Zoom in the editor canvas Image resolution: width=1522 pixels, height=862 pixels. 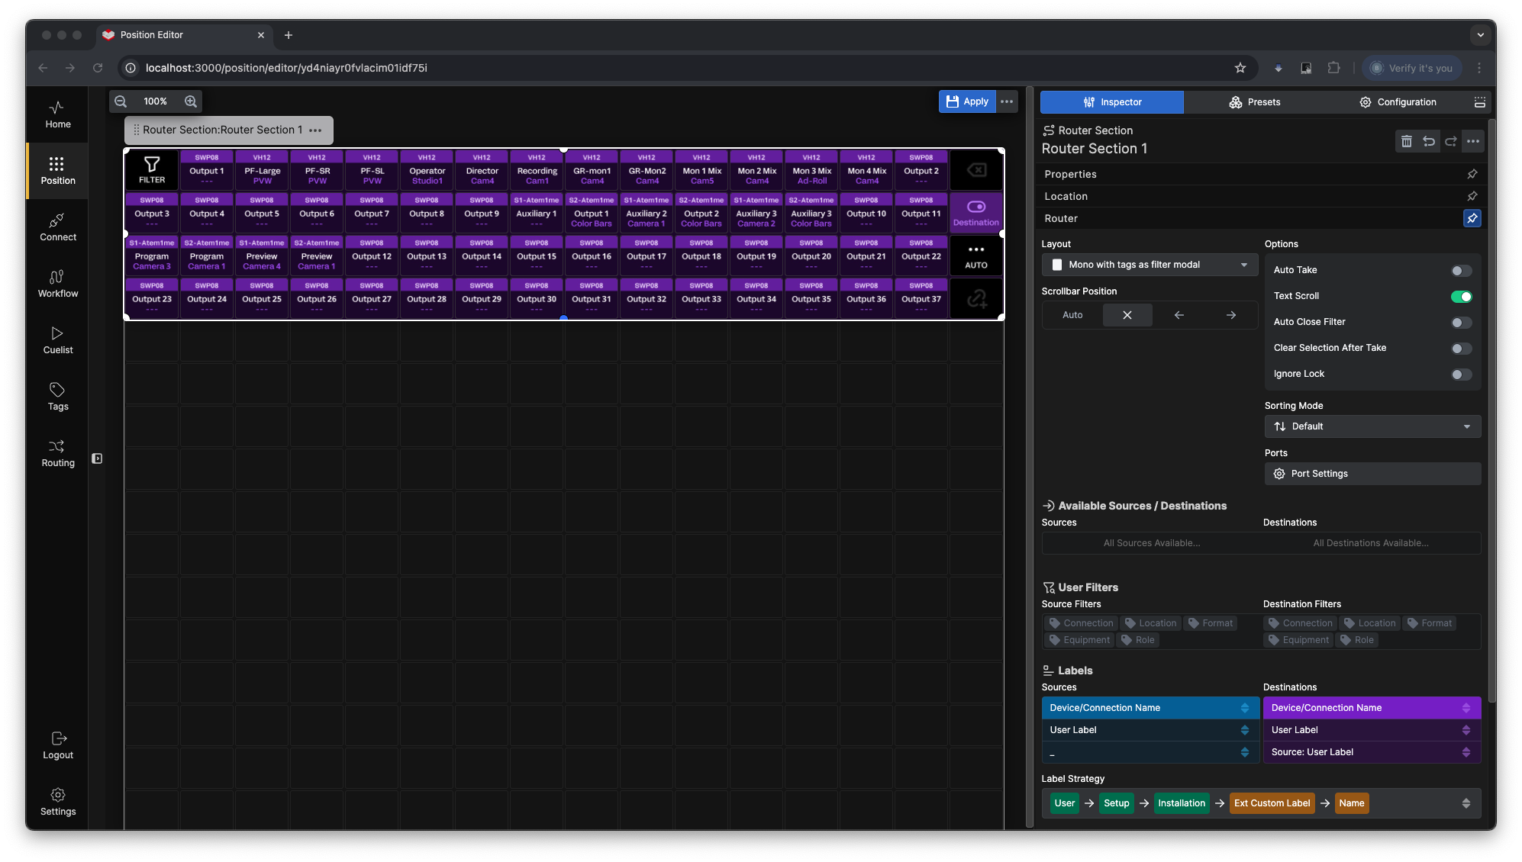pyautogui.click(x=191, y=101)
